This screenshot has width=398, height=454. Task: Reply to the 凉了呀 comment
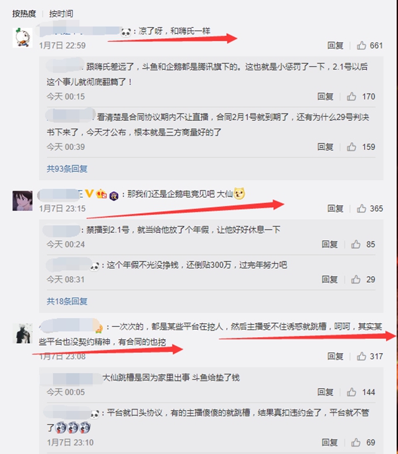pyautogui.click(x=335, y=45)
